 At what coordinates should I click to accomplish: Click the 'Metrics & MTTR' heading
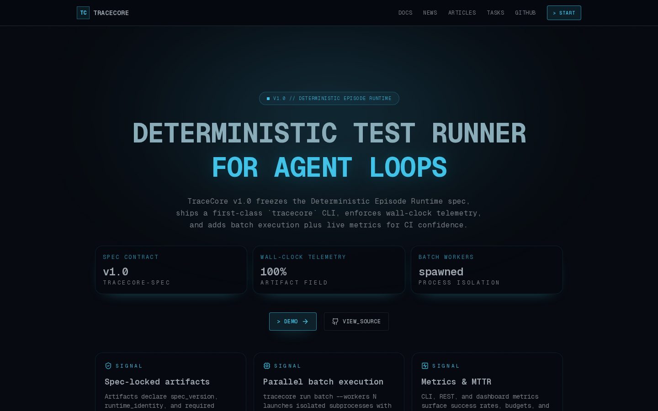point(456,382)
